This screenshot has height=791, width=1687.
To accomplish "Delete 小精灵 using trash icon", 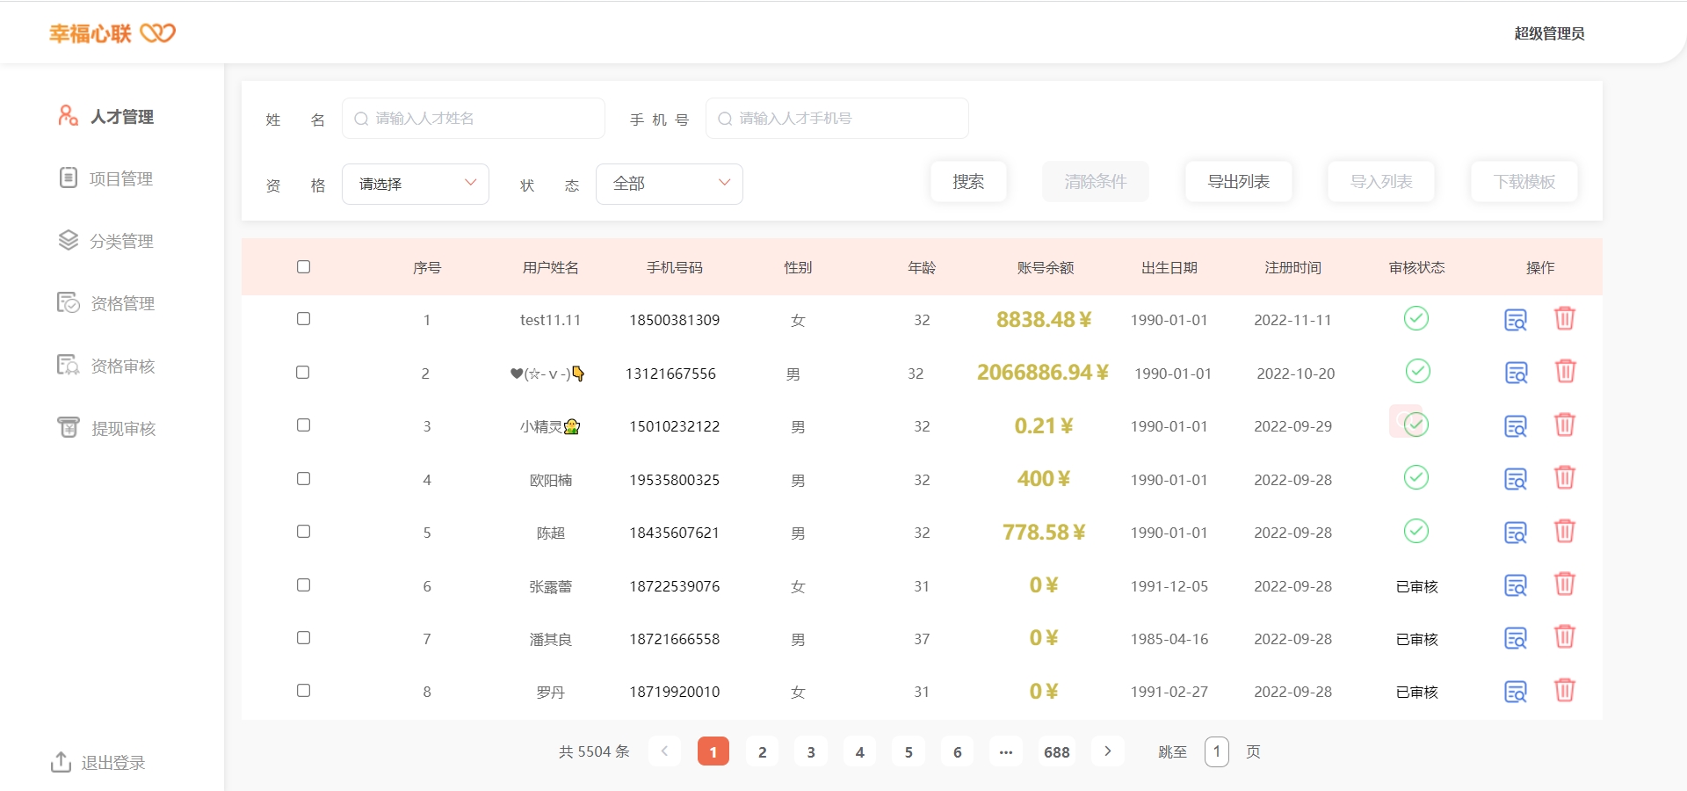I will pos(1565,425).
